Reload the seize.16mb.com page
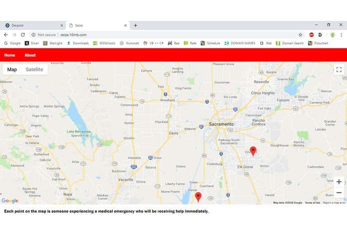347x246 pixels. click(23, 35)
